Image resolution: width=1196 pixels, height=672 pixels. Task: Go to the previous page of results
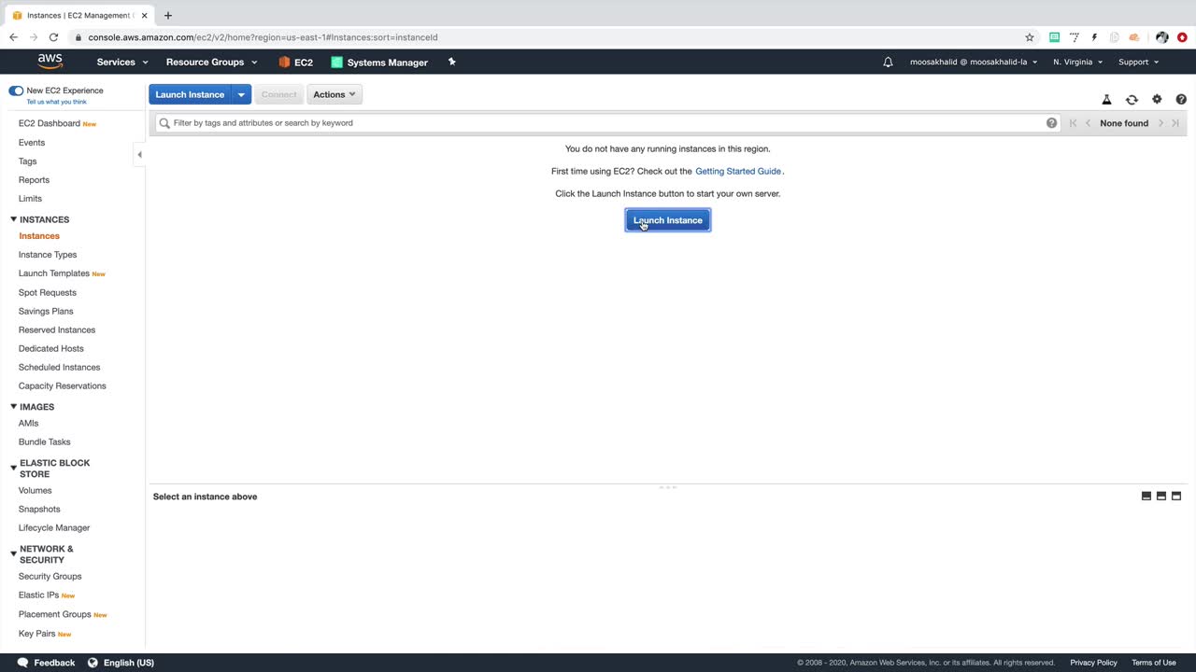tap(1088, 123)
